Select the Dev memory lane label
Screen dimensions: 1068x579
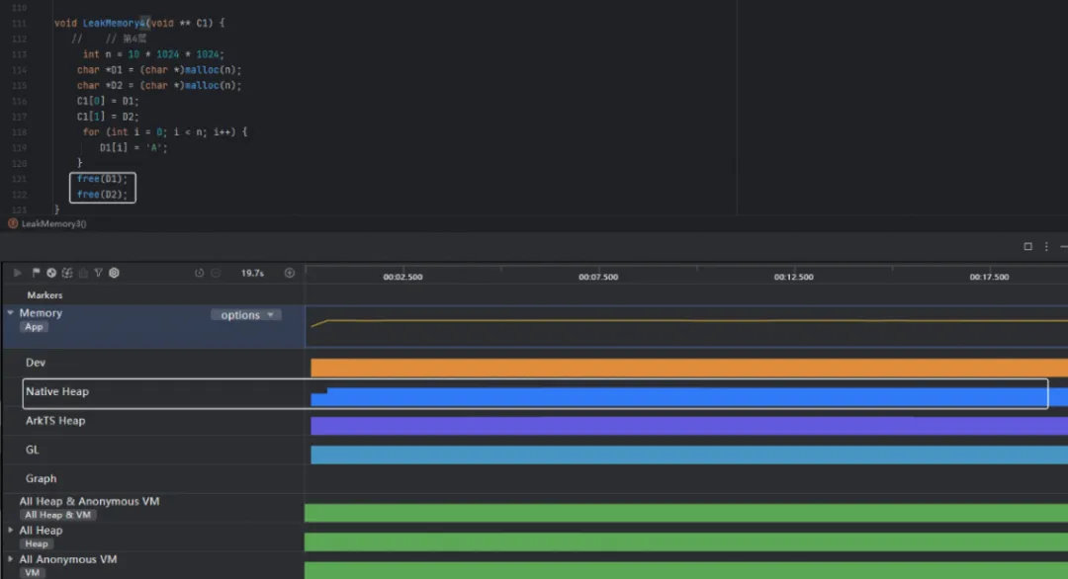[36, 363]
